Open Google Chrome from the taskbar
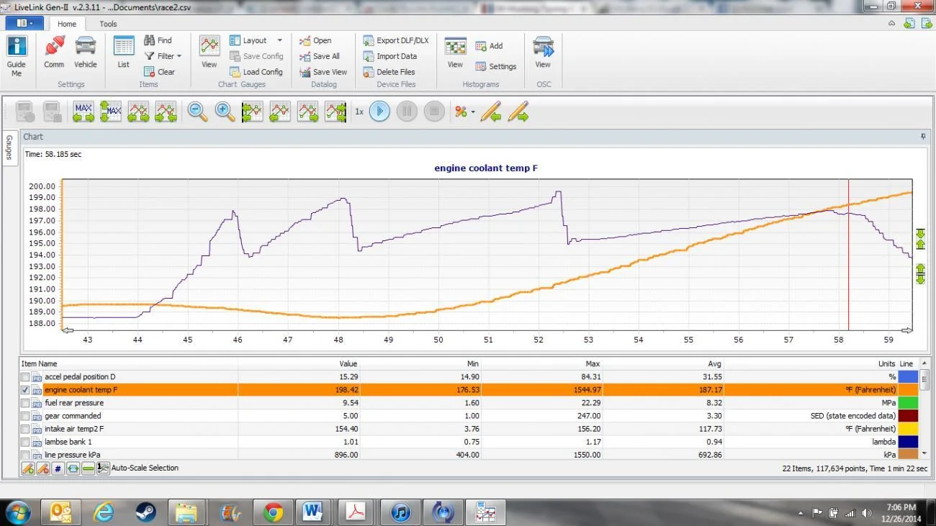The height and width of the screenshot is (526, 936). point(273,512)
